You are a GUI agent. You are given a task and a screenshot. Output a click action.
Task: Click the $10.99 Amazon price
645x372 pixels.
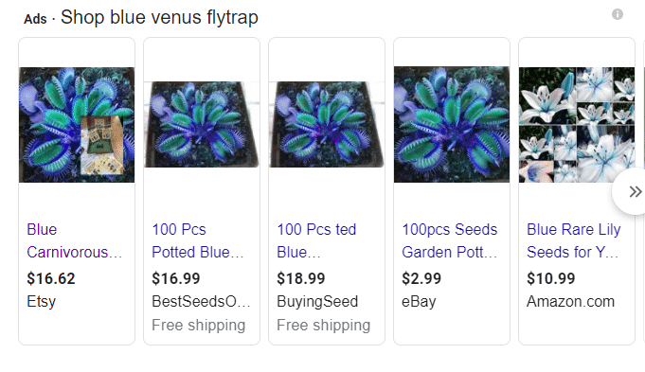551,278
